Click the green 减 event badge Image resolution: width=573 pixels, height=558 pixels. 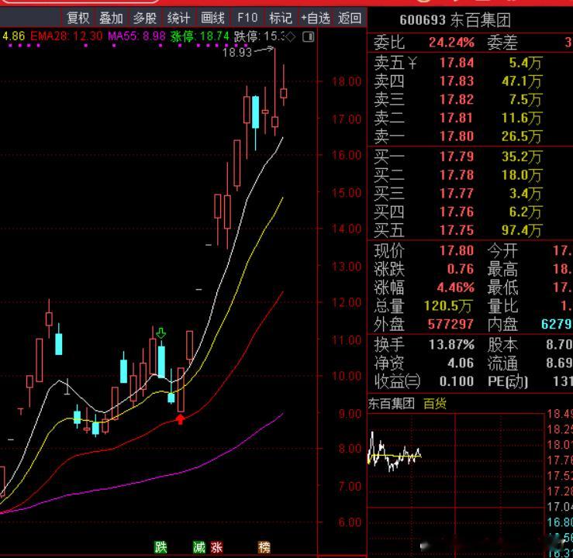(199, 547)
